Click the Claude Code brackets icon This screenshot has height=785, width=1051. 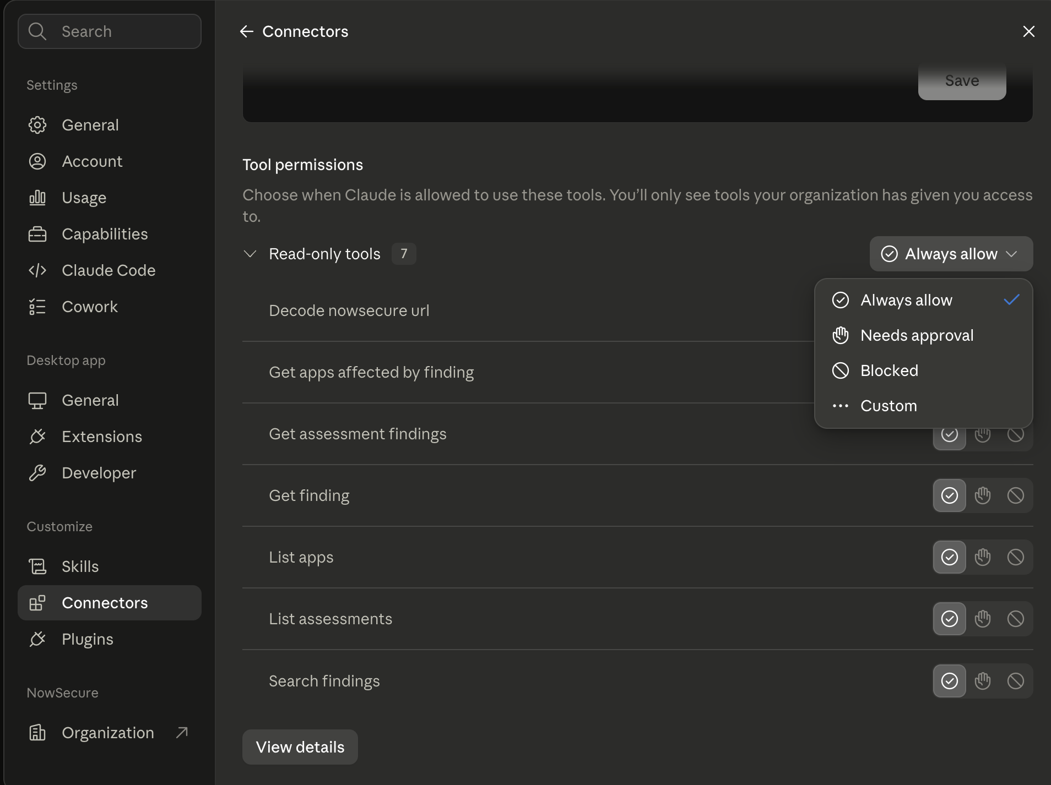click(x=37, y=270)
